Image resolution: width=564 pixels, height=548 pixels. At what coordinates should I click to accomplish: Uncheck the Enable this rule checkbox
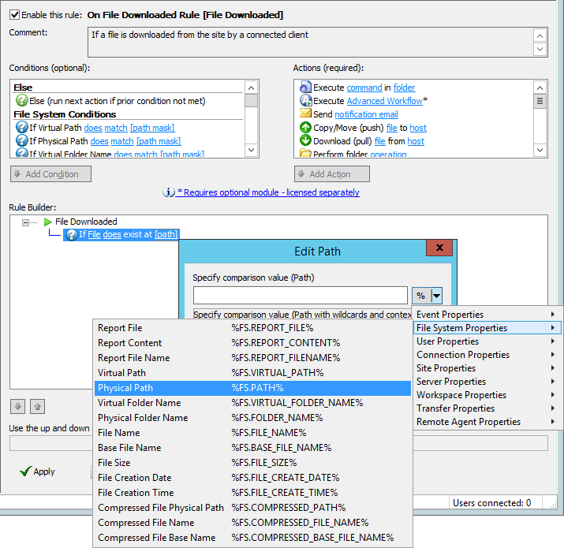(15, 15)
